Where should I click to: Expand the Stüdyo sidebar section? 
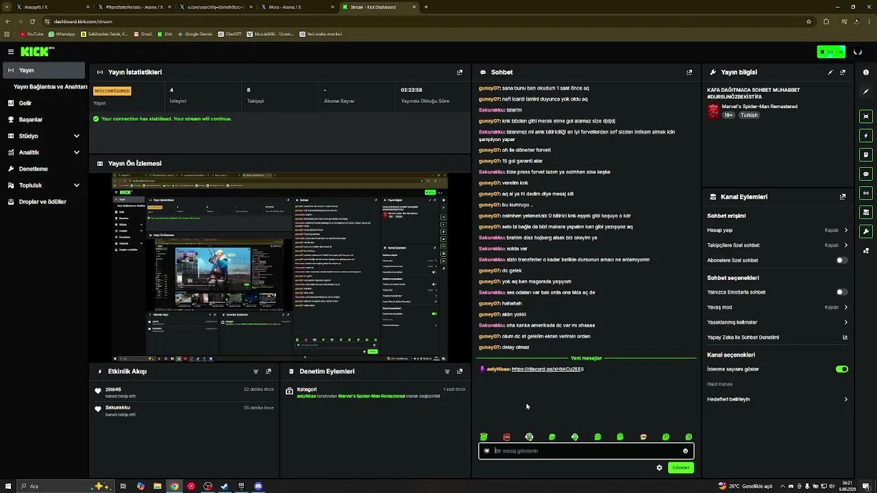[42, 136]
